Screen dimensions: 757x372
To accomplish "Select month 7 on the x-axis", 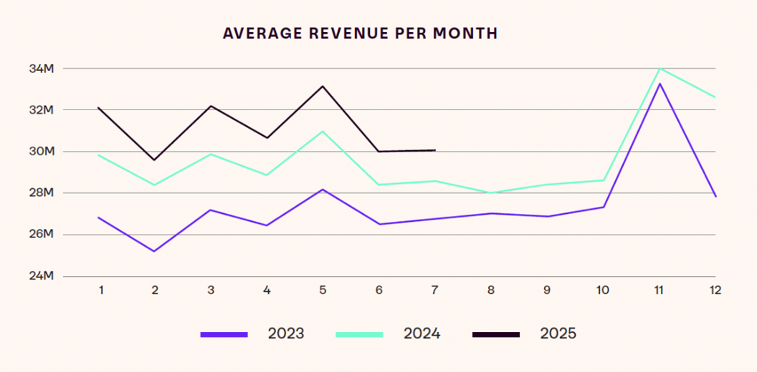I will 435,290.
